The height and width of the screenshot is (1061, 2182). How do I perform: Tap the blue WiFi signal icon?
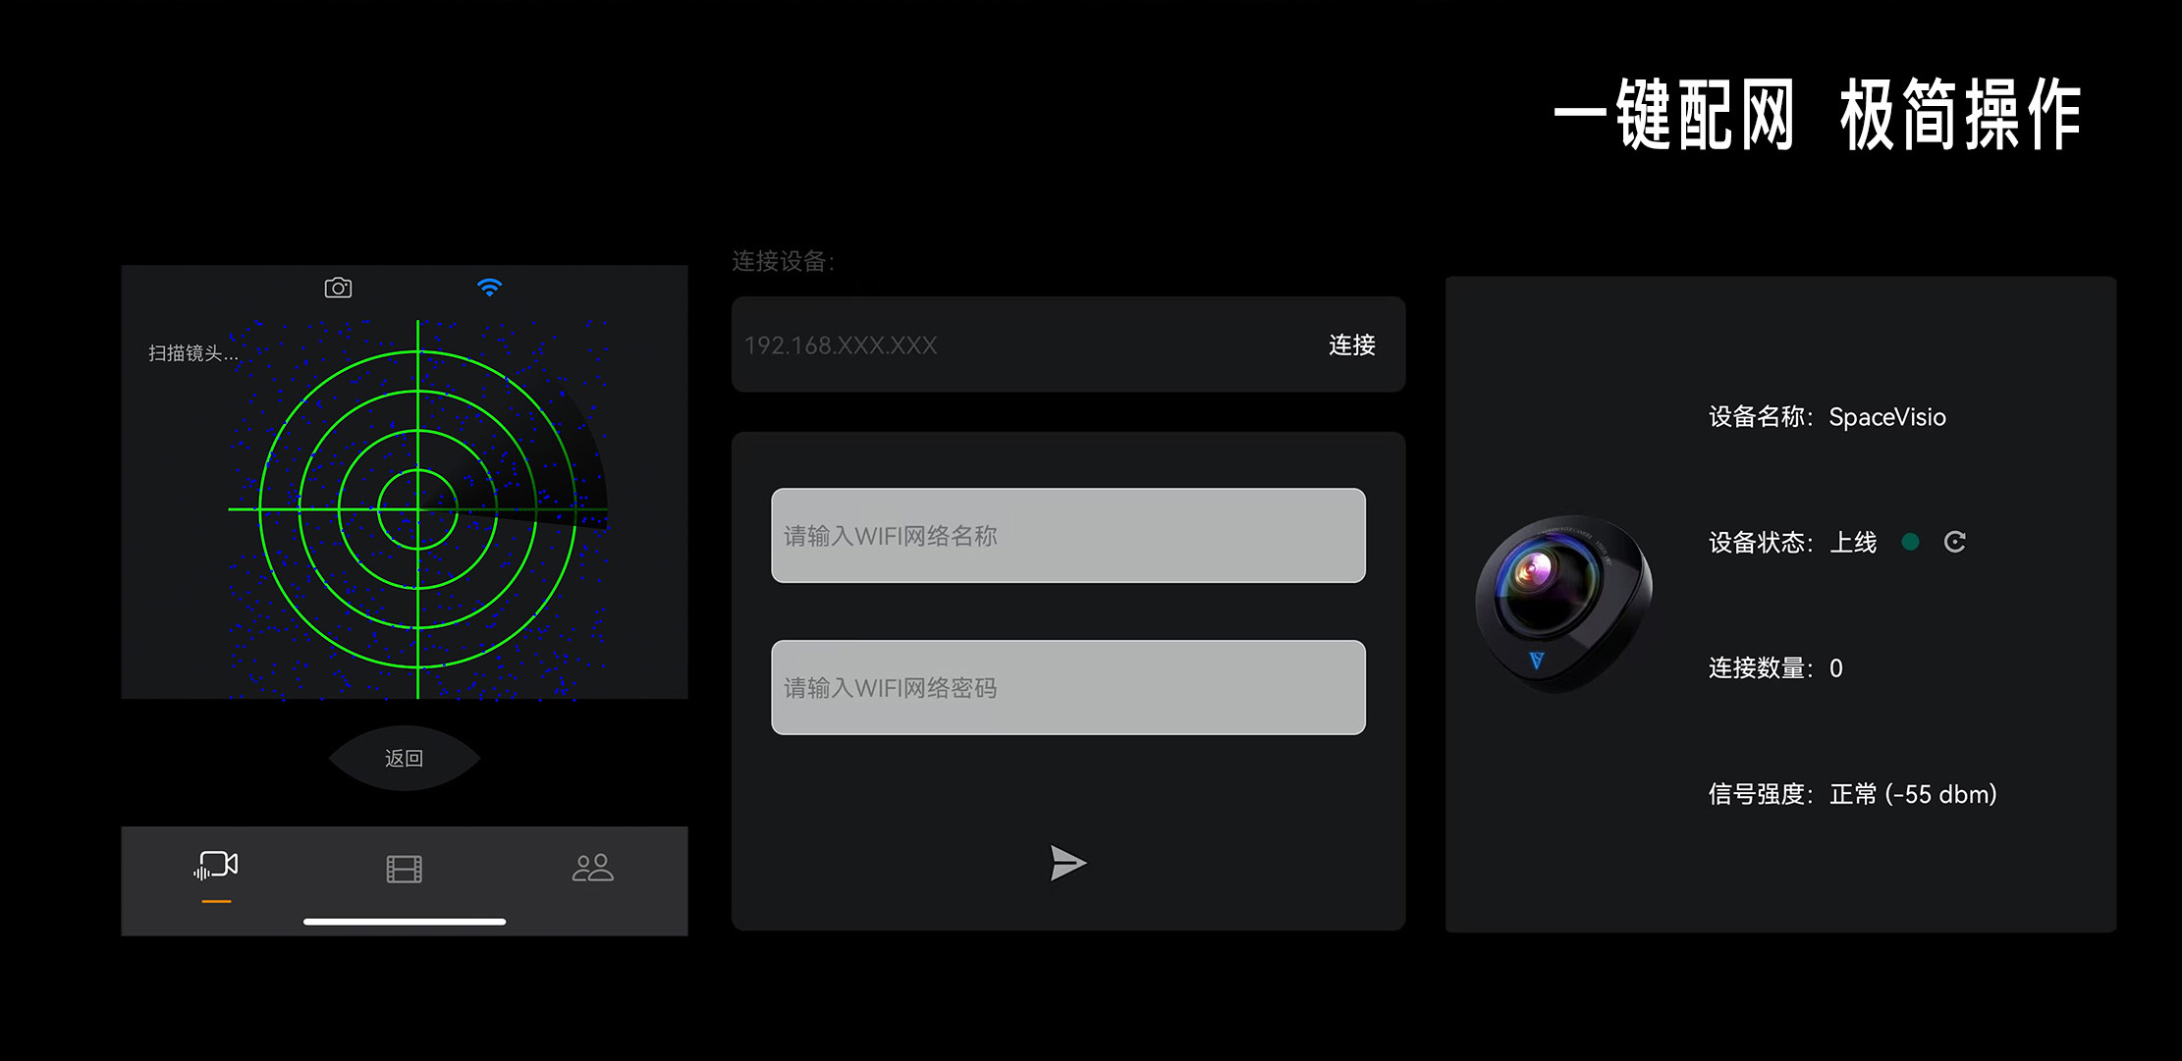(x=489, y=287)
